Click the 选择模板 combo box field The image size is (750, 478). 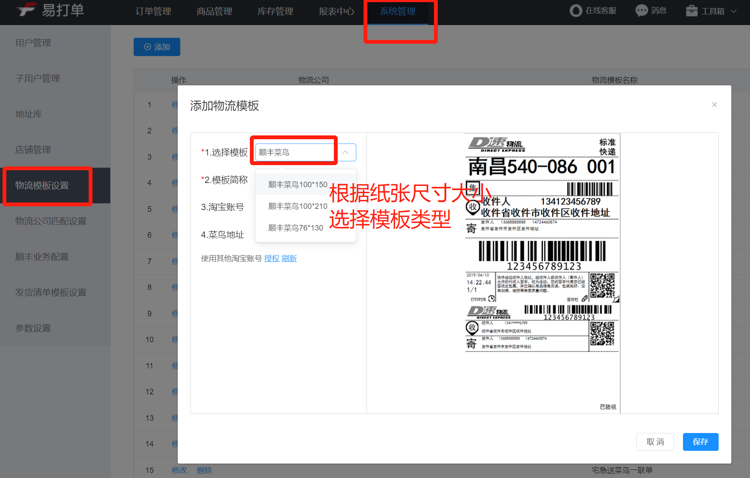tap(305, 152)
